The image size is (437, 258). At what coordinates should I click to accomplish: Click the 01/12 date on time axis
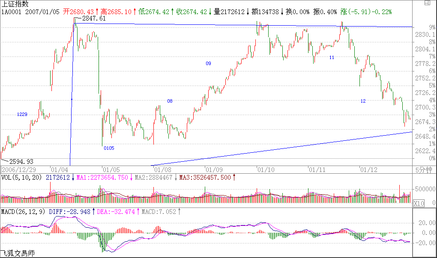[x=368, y=169]
